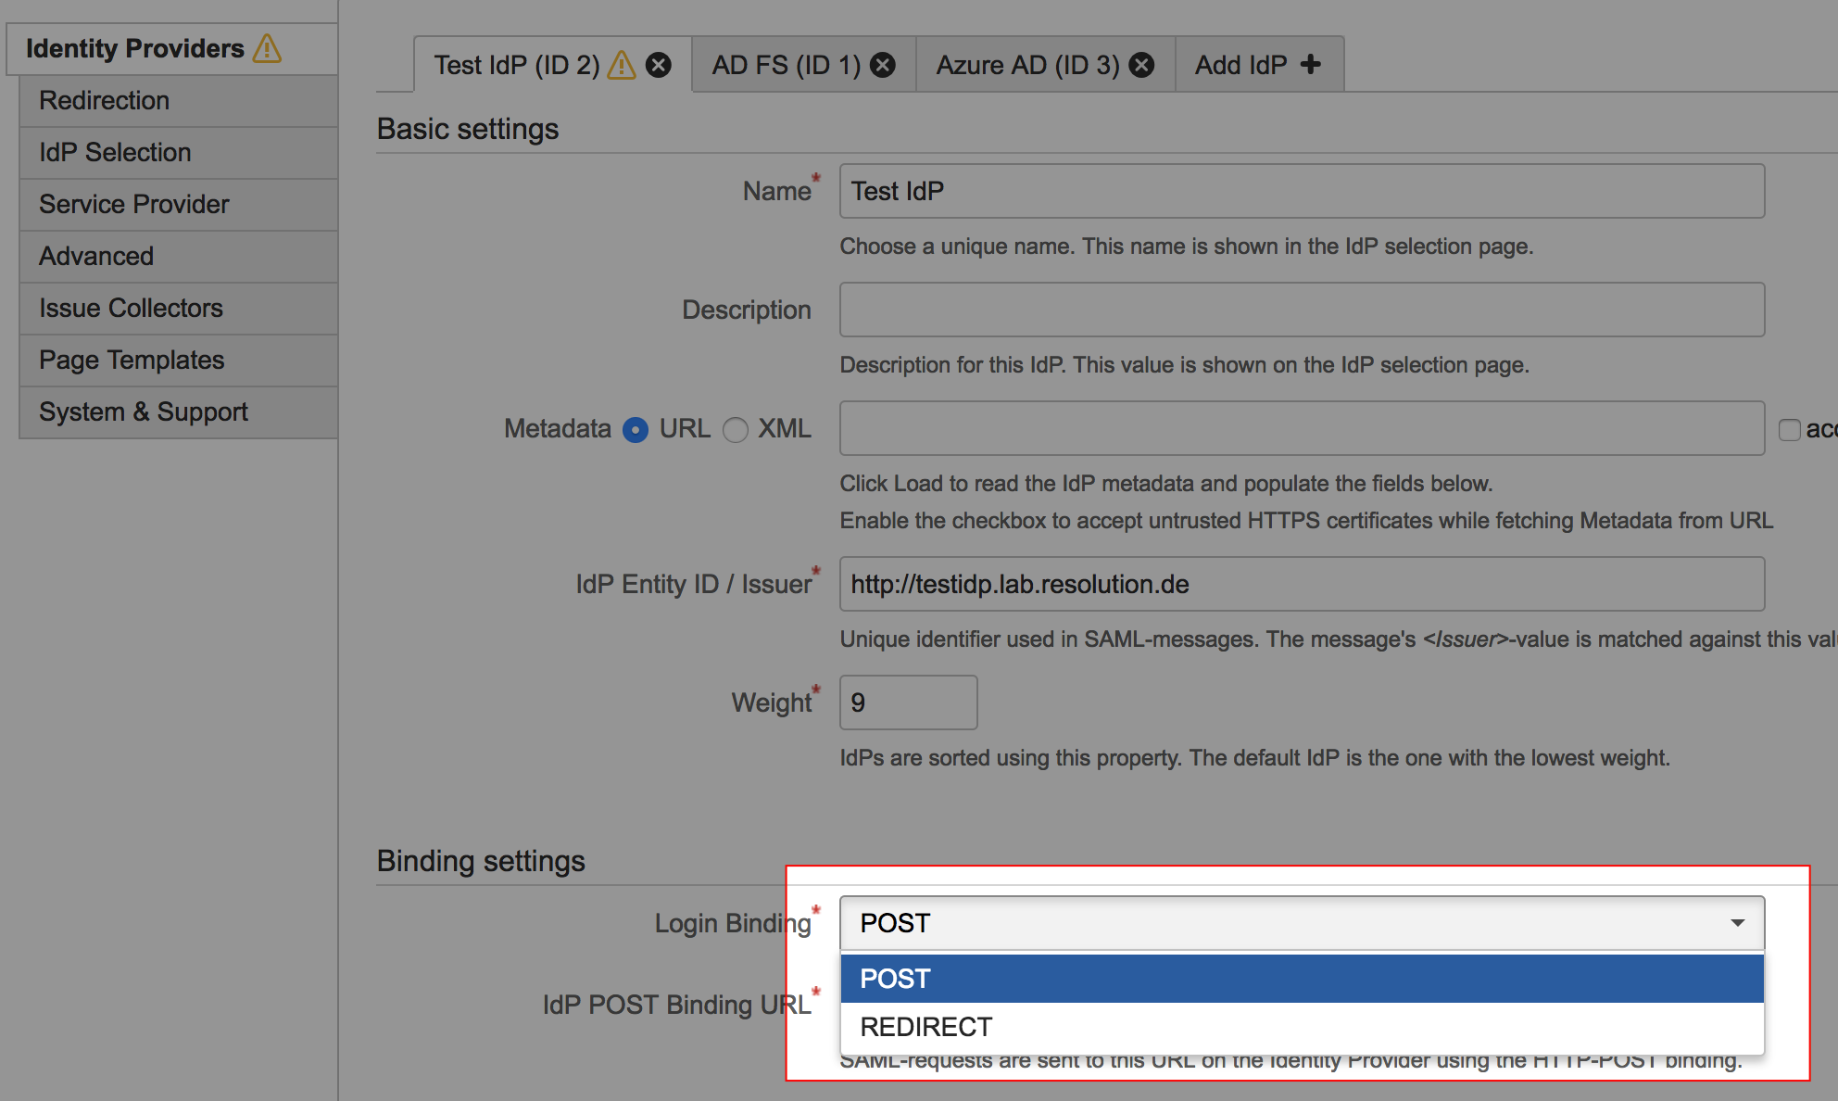Collapse the Login Binding dropdown arrow
The height and width of the screenshot is (1101, 1838).
1737,923
